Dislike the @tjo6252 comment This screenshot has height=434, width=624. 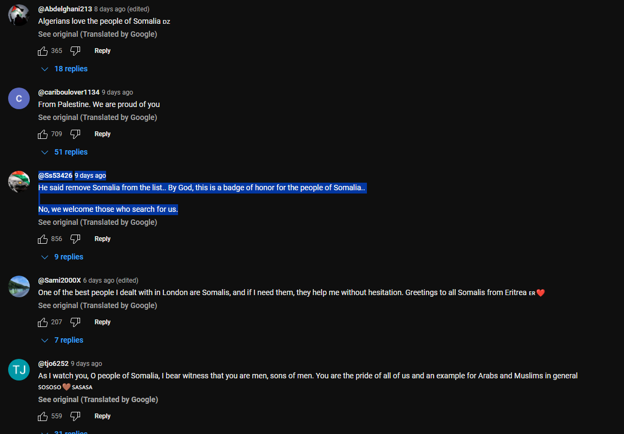tap(75, 417)
